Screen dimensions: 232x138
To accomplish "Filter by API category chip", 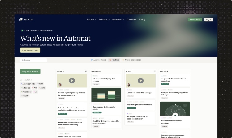I will click(x=34, y=88).
